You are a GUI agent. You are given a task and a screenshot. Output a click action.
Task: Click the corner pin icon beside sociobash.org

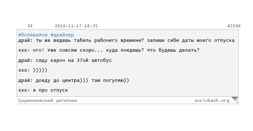(x=235, y=100)
